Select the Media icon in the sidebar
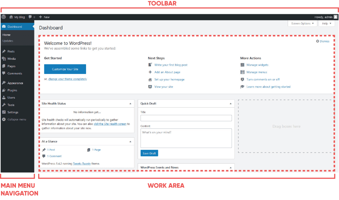This screenshot has height=200, width=339. click(4, 58)
